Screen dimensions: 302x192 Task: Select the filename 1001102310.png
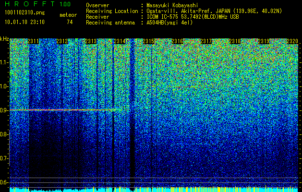(25, 13)
